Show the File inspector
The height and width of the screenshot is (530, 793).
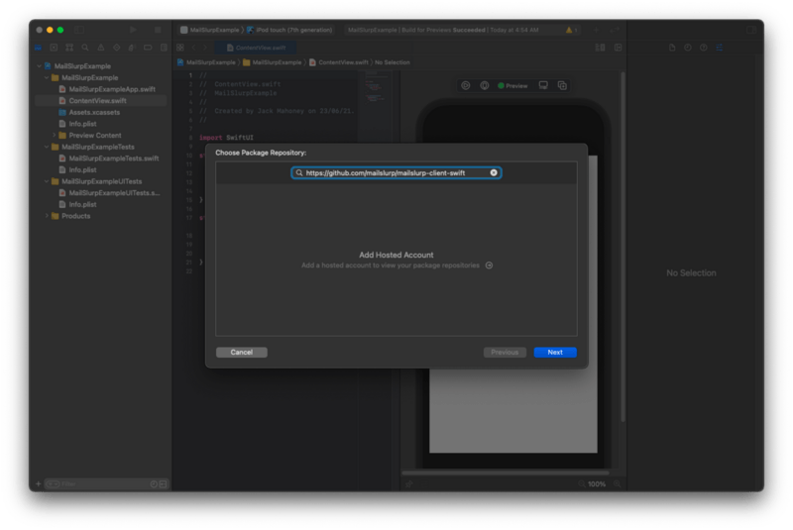point(672,48)
